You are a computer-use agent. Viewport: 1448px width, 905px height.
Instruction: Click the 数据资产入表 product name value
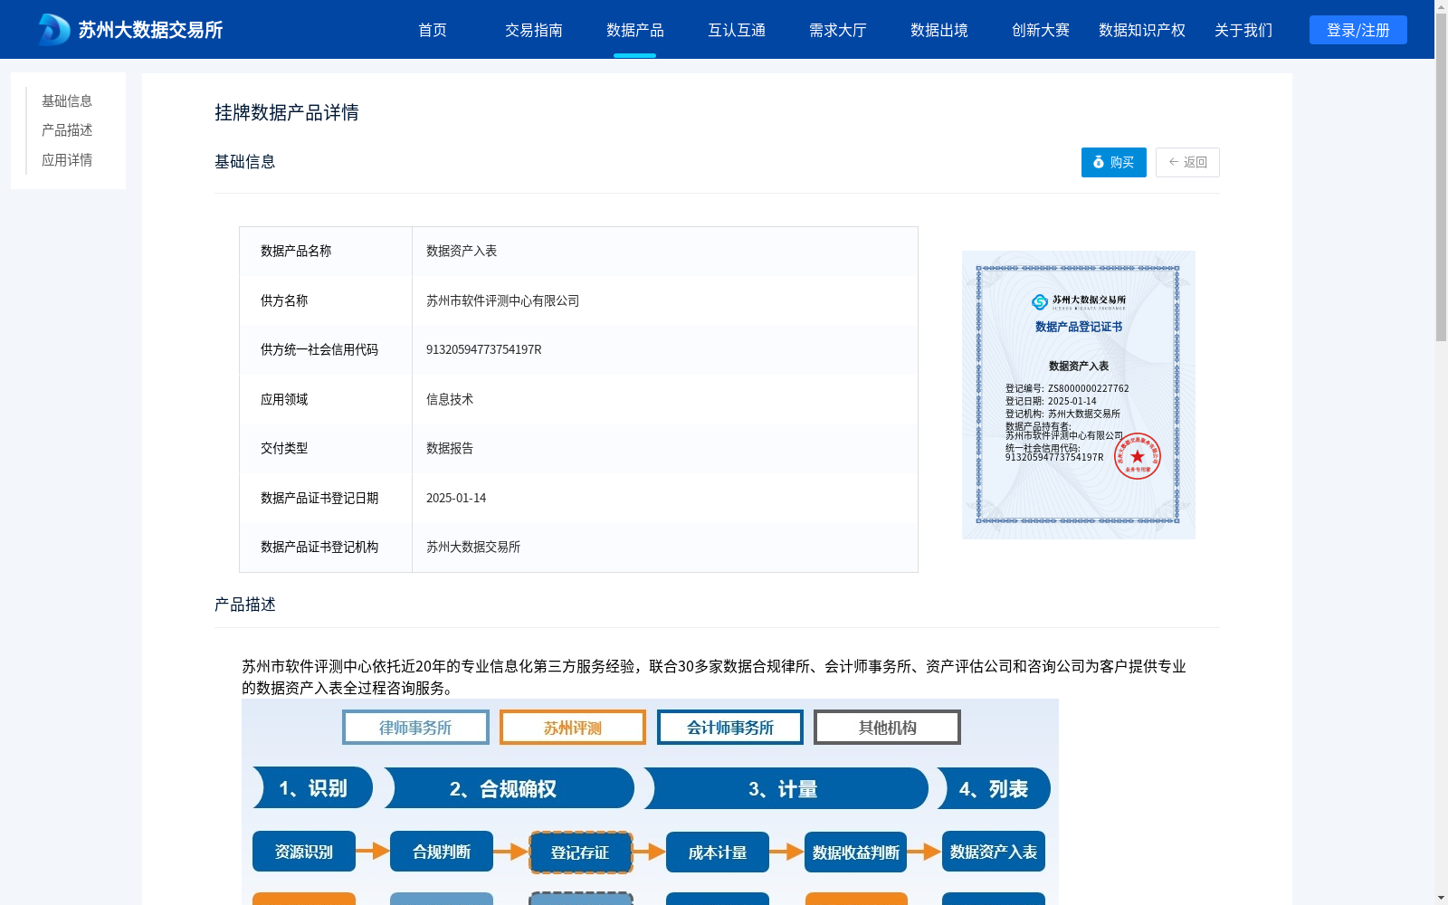point(462,251)
